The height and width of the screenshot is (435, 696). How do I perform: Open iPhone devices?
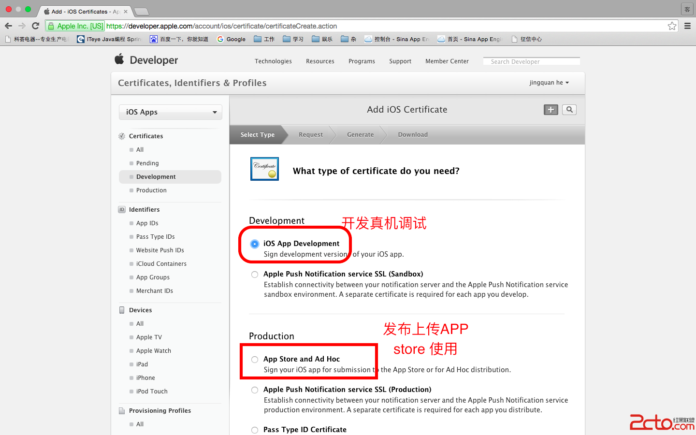click(145, 378)
